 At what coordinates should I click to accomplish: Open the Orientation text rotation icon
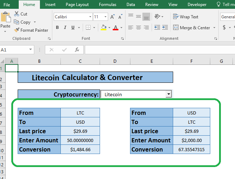157,17
